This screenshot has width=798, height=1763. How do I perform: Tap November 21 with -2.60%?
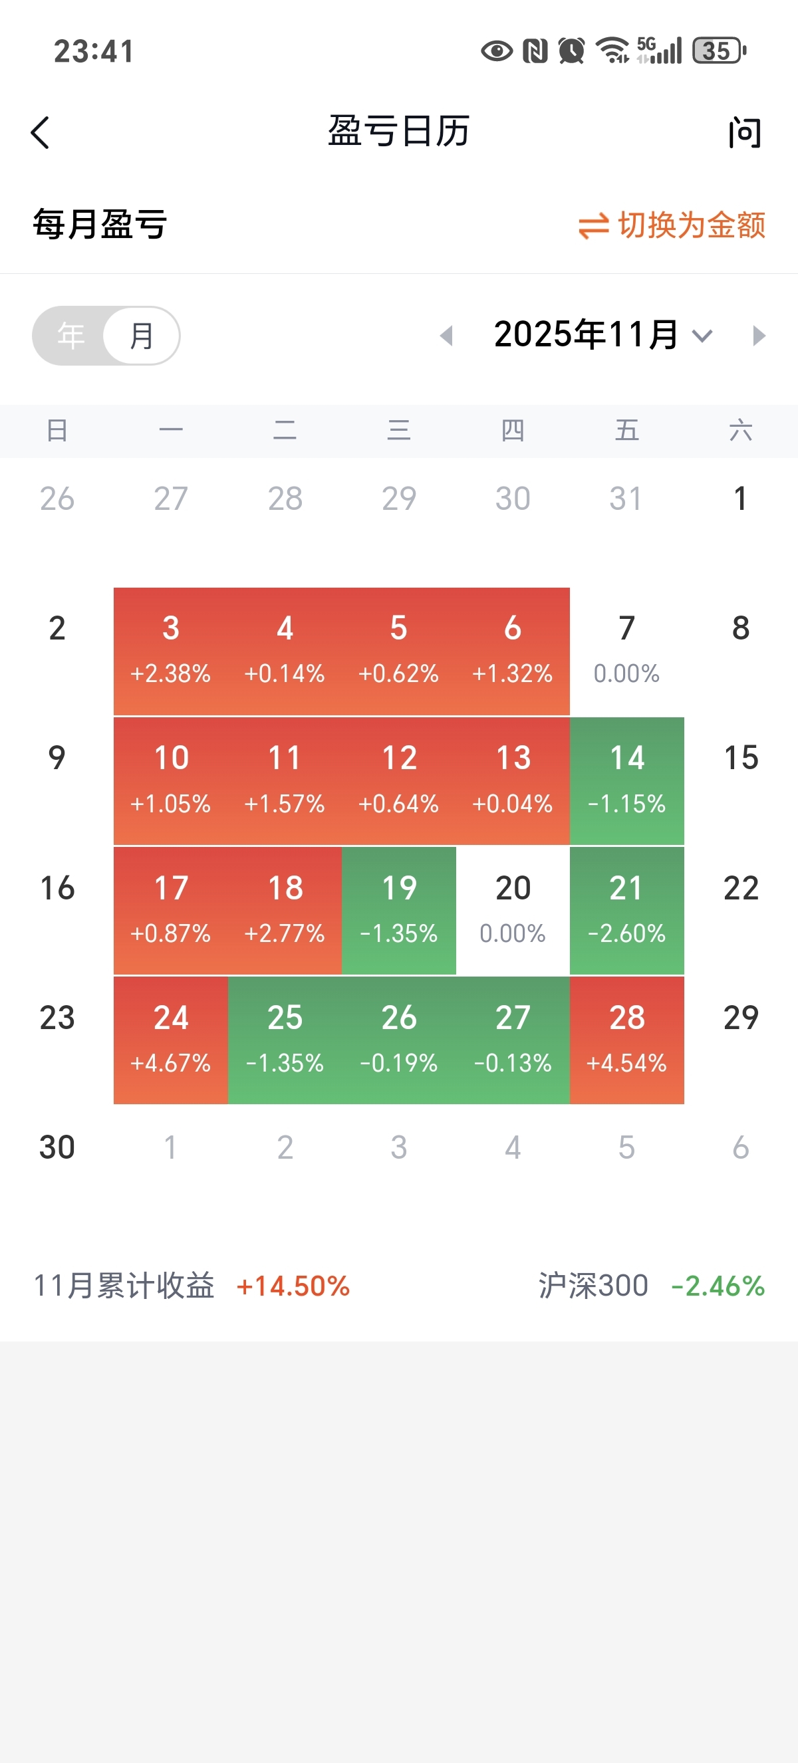click(x=626, y=910)
